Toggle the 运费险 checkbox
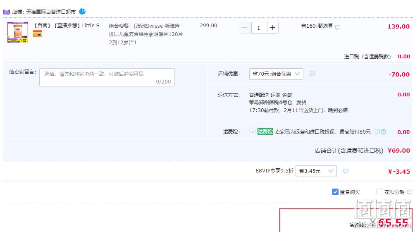The height and width of the screenshot is (232, 415). pyautogui.click(x=253, y=132)
